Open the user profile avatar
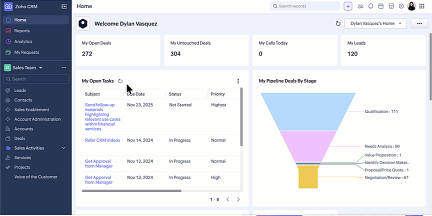The image size is (432, 216). 411,6
